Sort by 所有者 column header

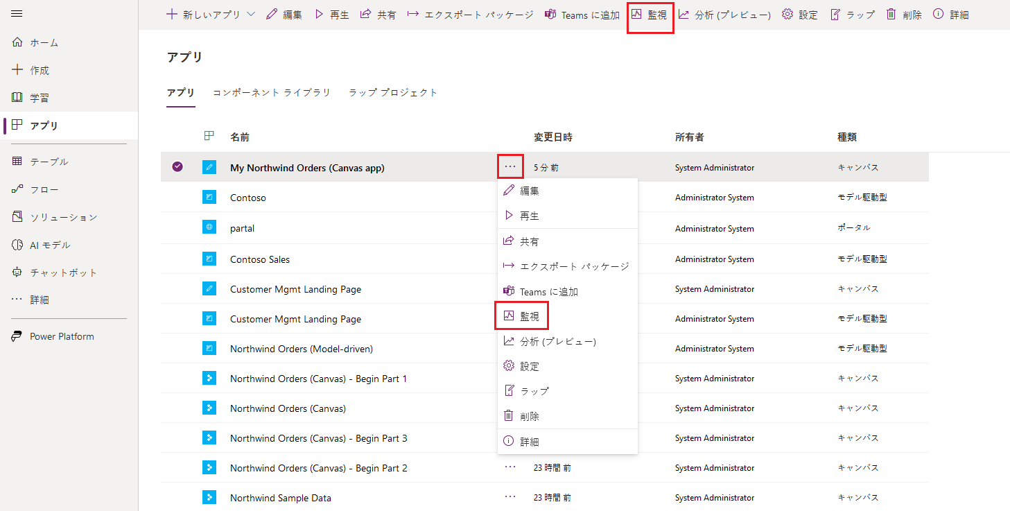point(690,137)
